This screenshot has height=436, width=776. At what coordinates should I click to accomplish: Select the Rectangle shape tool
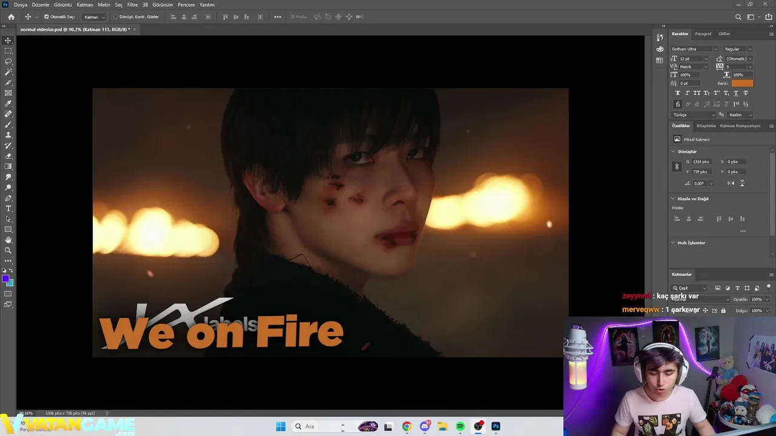(8, 230)
